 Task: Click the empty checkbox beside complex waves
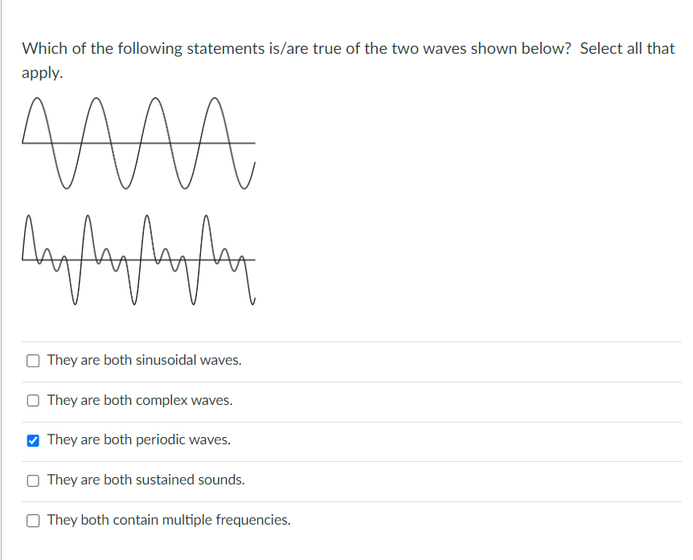[33, 400]
